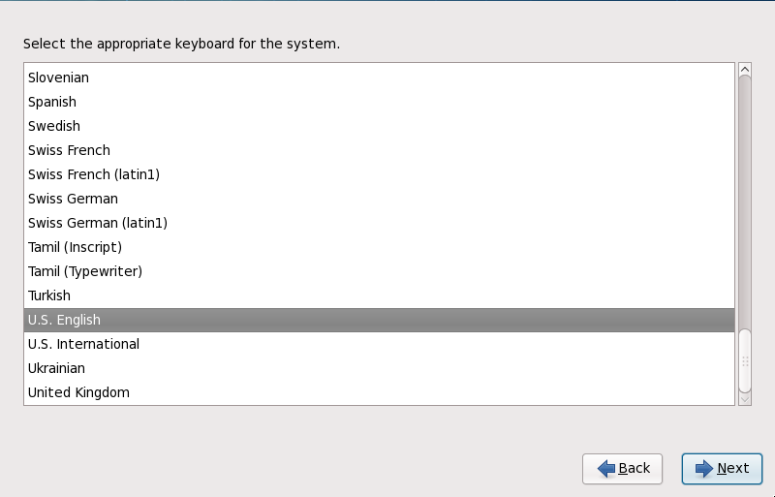Select the Swiss German keyboard
The height and width of the screenshot is (497, 775).
(73, 199)
